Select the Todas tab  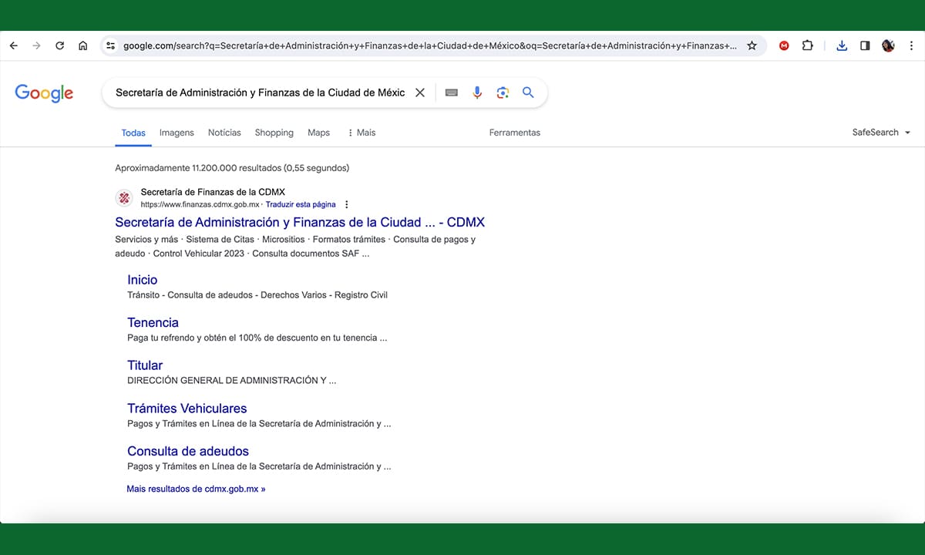tap(133, 133)
